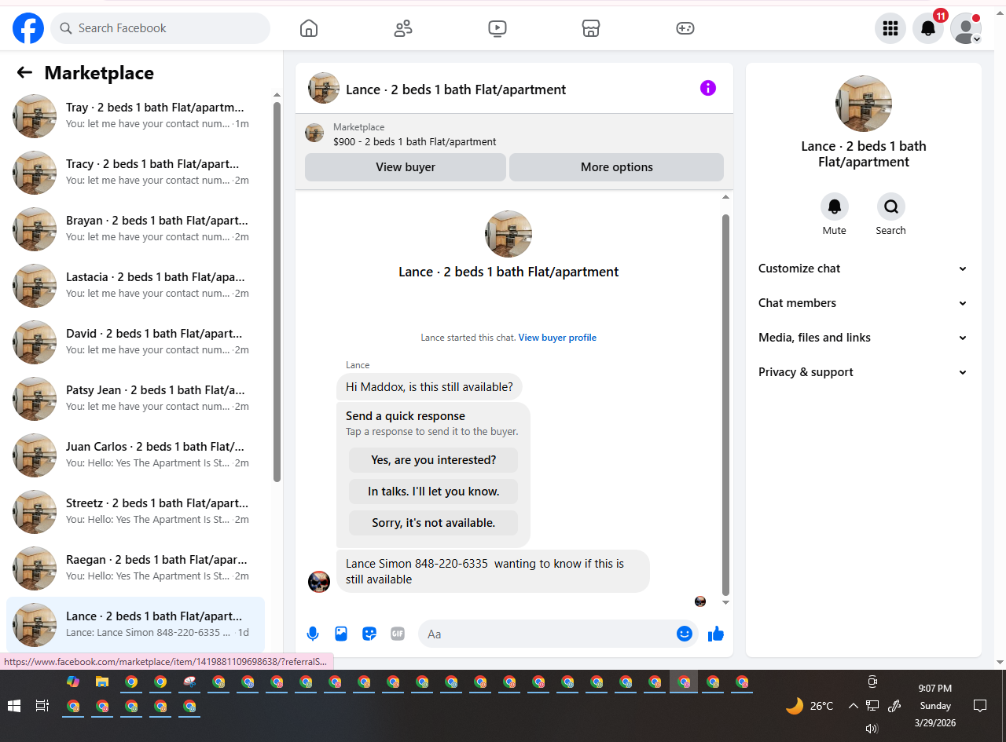Open File Explorer from the taskbar

pyautogui.click(x=101, y=682)
